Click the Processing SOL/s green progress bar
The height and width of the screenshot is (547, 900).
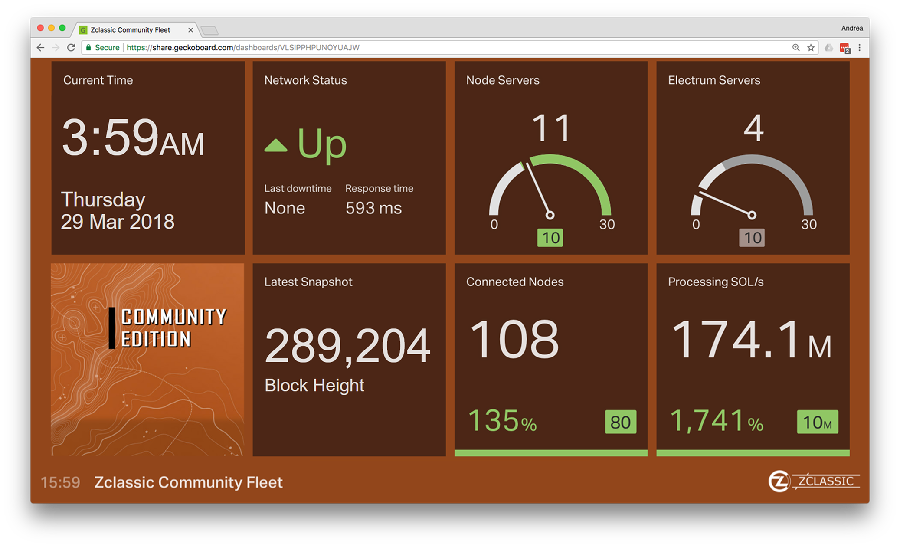coord(753,453)
